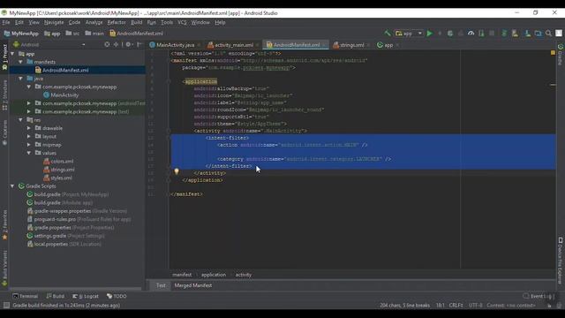This screenshot has width=565, height=318.
Task: Select local.properties in project tree
Action: [x=51, y=244]
